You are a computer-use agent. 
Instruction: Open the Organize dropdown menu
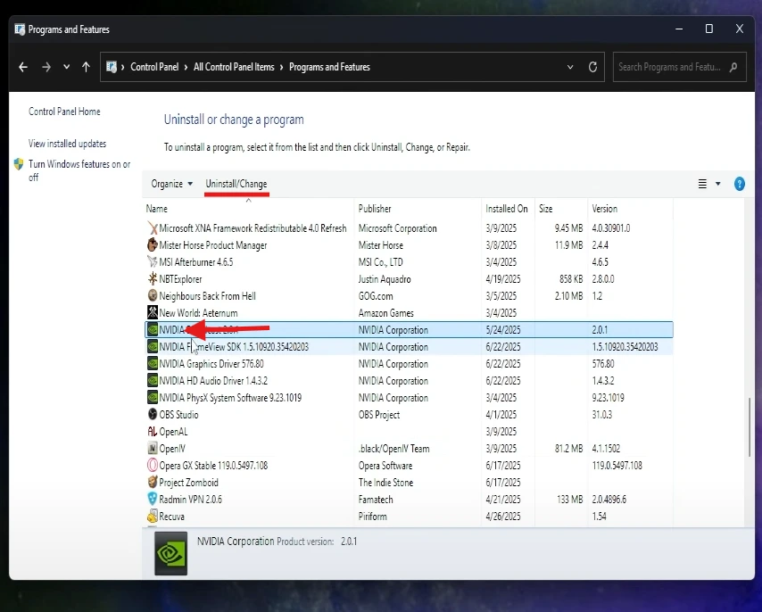click(x=171, y=184)
